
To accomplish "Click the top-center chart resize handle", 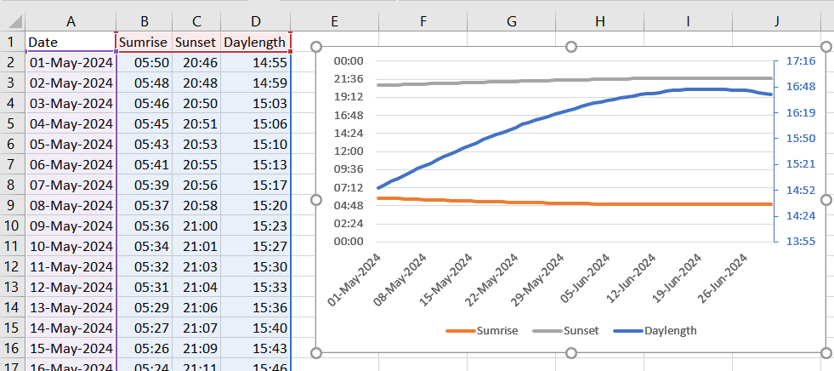I will (x=571, y=47).
